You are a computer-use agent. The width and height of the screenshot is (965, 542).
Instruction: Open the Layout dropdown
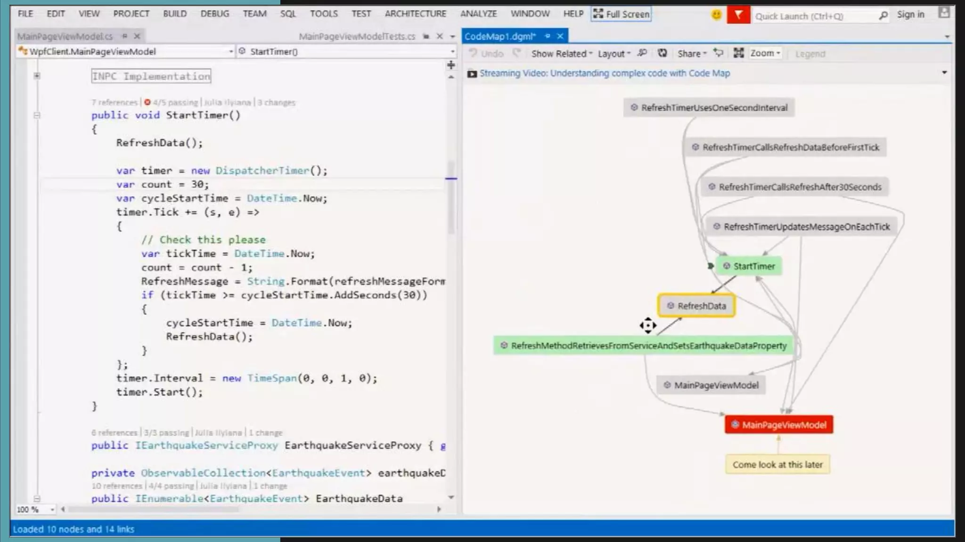pos(613,54)
